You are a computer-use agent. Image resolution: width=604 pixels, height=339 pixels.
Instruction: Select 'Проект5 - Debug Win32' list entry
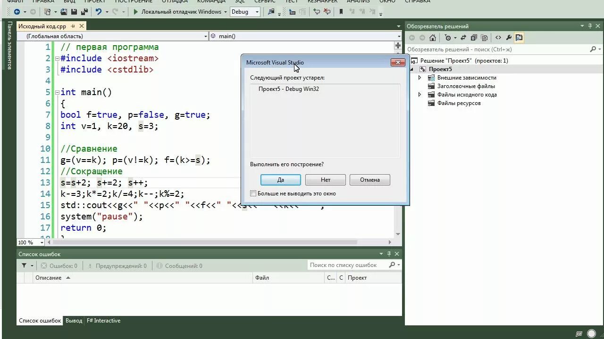289,89
